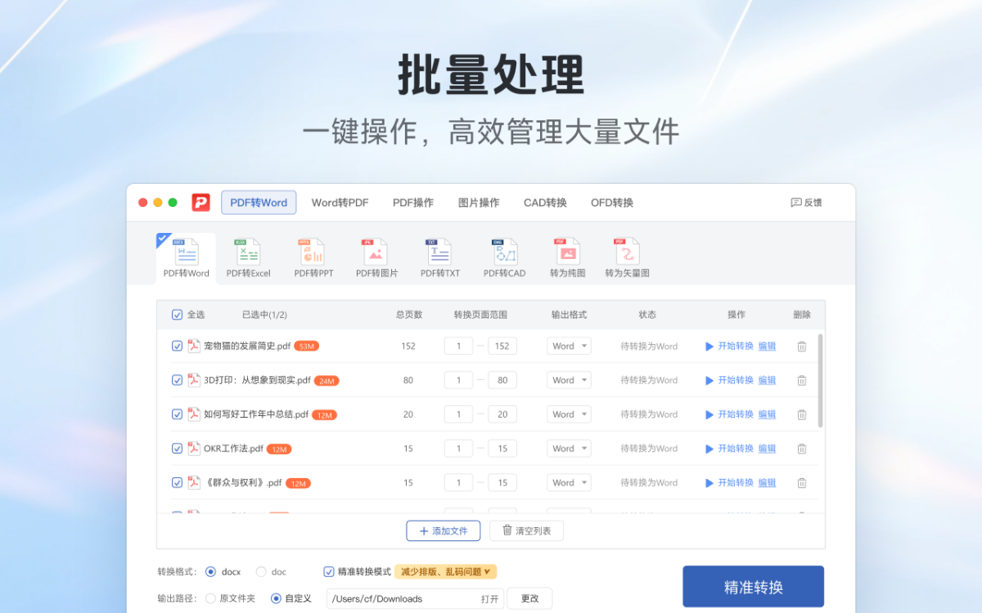982x613 pixels.
Task: Delete 如何写好工作年中总结.pdf with trash icon
Action: pos(802,414)
